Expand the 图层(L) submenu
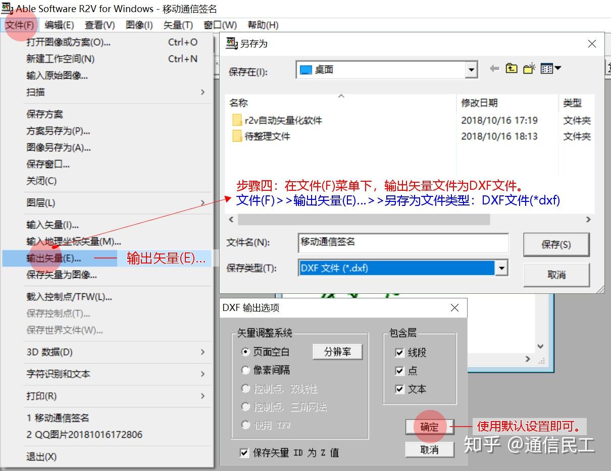 pyautogui.click(x=202, y=202)
